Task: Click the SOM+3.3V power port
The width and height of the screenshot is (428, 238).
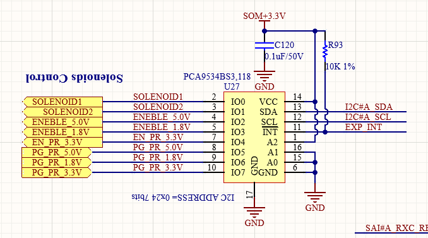Action: 265,16
